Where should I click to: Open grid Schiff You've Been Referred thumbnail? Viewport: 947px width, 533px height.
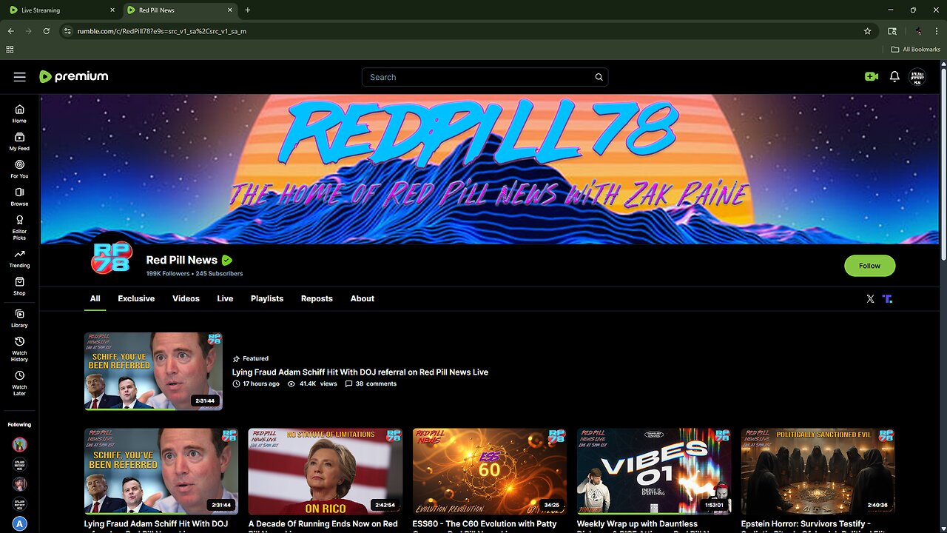pyautogui.click(x=161, y=471)
